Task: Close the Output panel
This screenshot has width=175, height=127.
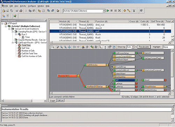Action: [x=174, y=105]
